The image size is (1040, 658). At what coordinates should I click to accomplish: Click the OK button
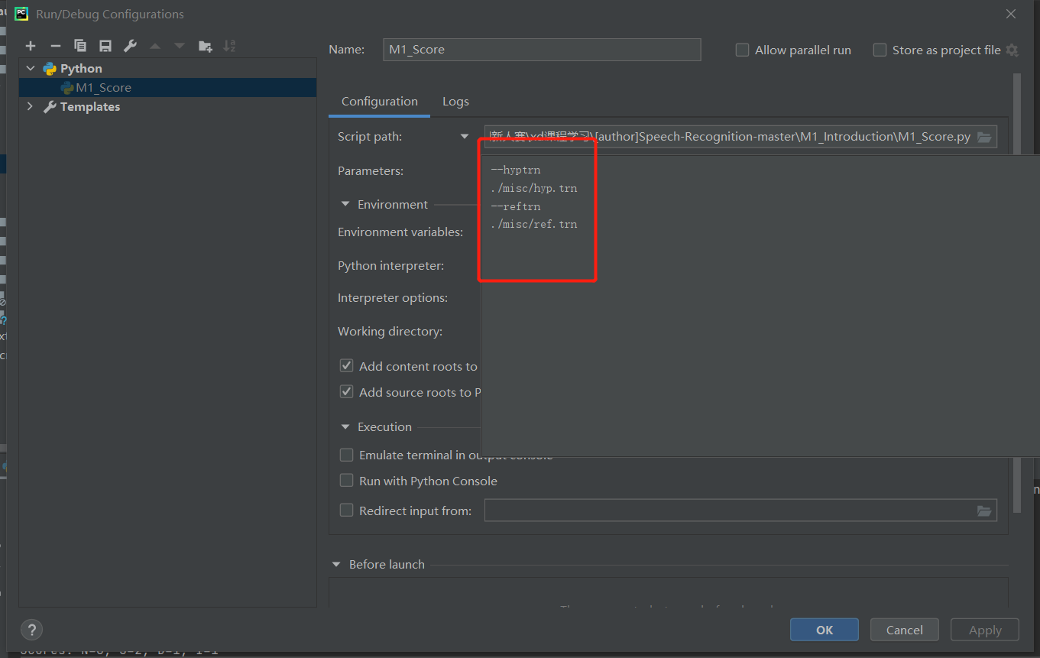coord(825,630)
